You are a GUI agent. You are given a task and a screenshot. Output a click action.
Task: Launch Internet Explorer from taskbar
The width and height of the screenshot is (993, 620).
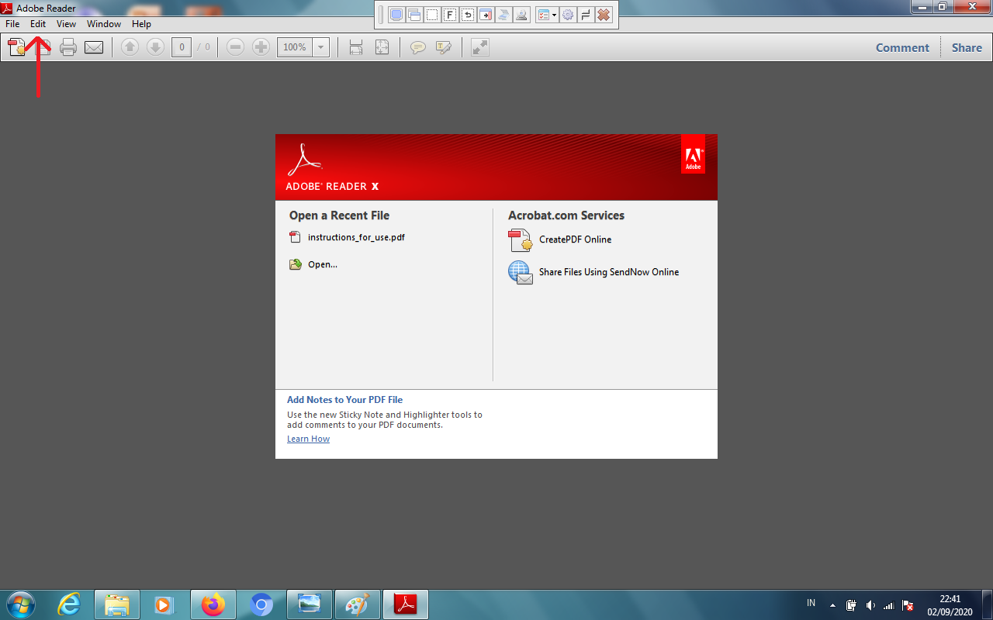pos(69,604)
